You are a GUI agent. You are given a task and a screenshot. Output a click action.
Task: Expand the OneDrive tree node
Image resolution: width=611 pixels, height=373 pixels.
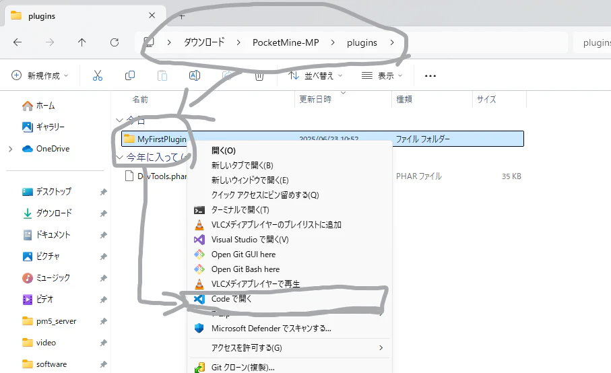[11, 149]
